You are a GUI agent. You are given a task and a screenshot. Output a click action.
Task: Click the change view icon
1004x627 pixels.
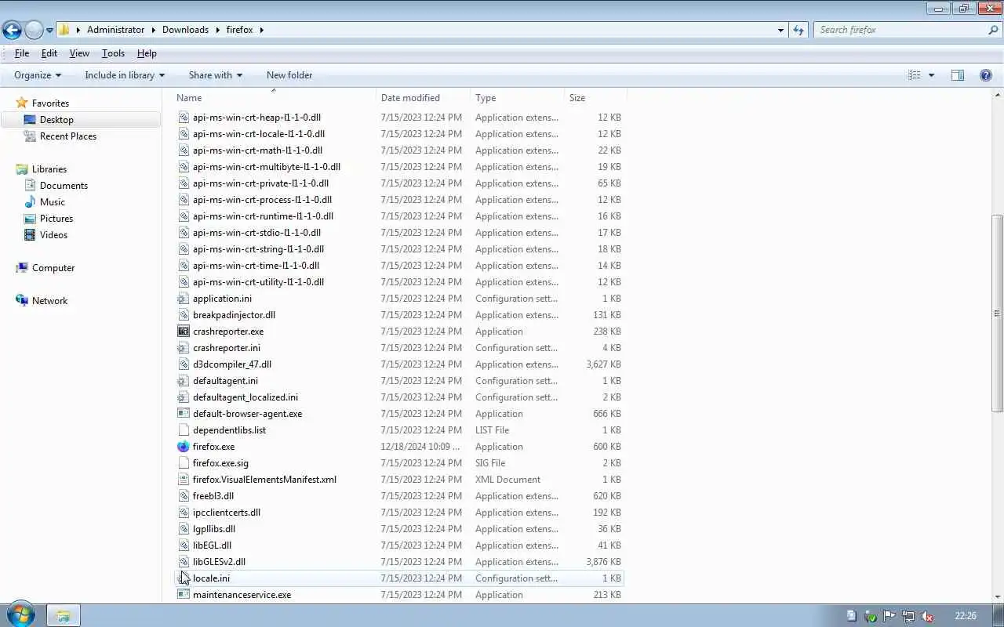[x=915, y=75]
